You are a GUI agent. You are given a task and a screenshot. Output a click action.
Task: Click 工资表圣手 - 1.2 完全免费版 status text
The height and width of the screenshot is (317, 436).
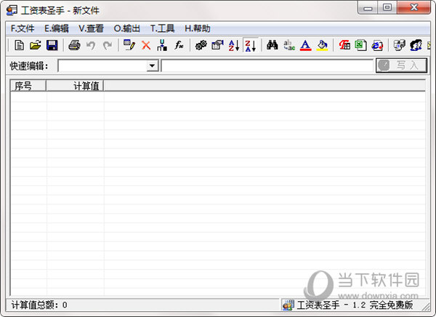click(x=355, y=305)
